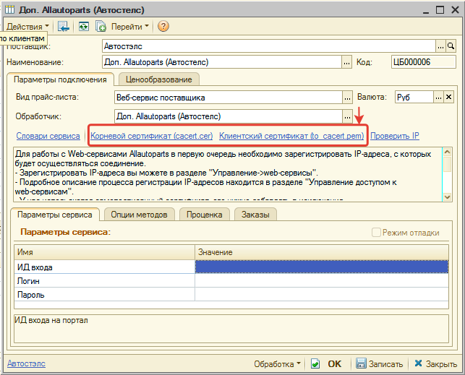Click Проверить IP link

point(395,136)
